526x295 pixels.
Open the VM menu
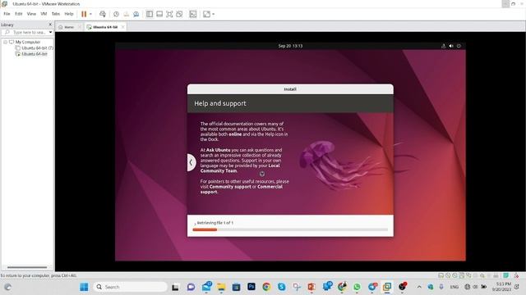(44, 14)
